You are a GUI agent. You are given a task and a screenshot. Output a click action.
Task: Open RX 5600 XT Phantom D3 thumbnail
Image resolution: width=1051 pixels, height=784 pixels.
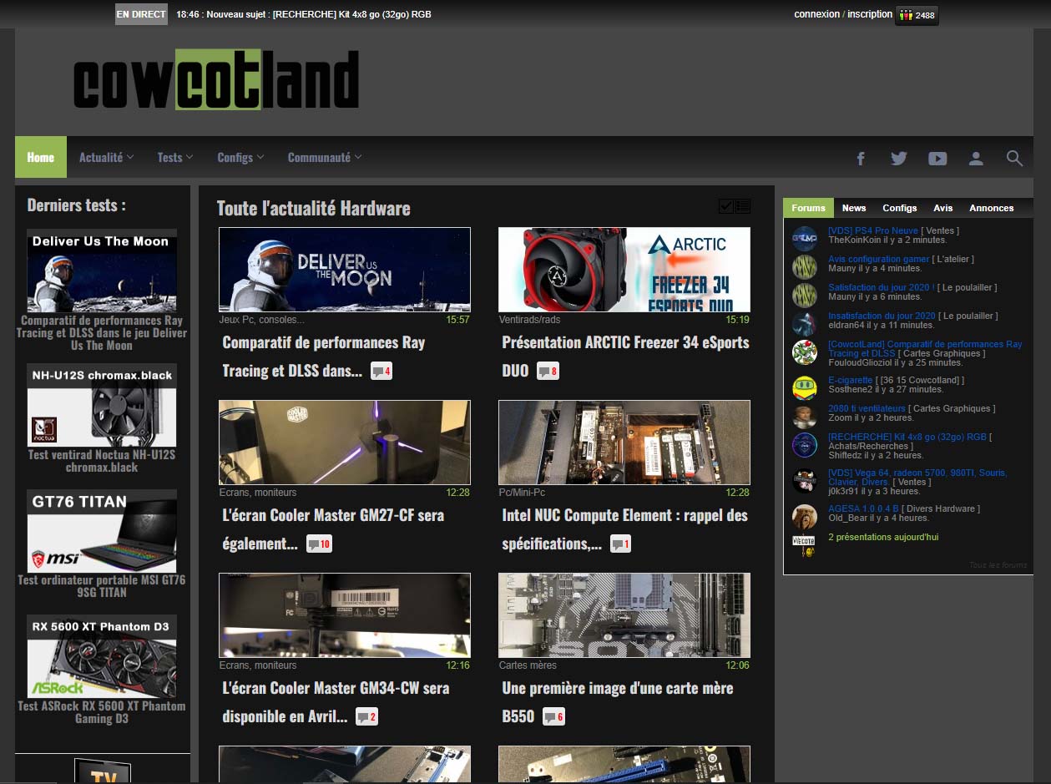click(x=102, y=657)
